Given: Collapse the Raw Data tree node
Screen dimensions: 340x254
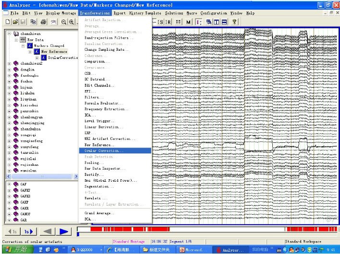Looking at the screenshot, I should pos(16,40).
